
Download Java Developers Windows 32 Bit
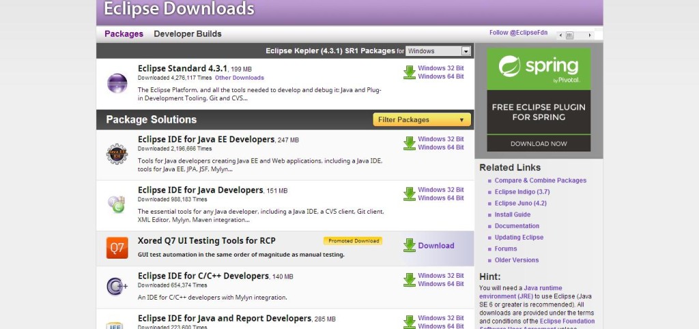click(441, 190)
